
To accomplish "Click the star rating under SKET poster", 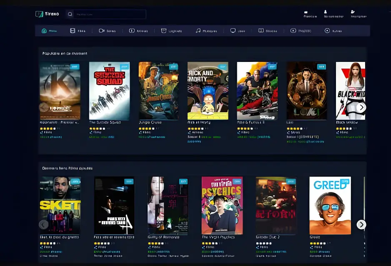I will (x=48, y=244).
